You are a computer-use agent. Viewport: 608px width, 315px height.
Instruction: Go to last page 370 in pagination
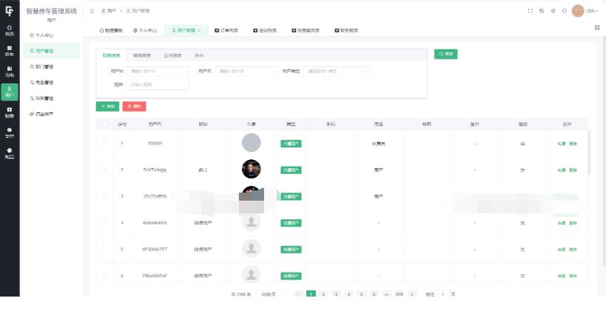pos(399,294)
